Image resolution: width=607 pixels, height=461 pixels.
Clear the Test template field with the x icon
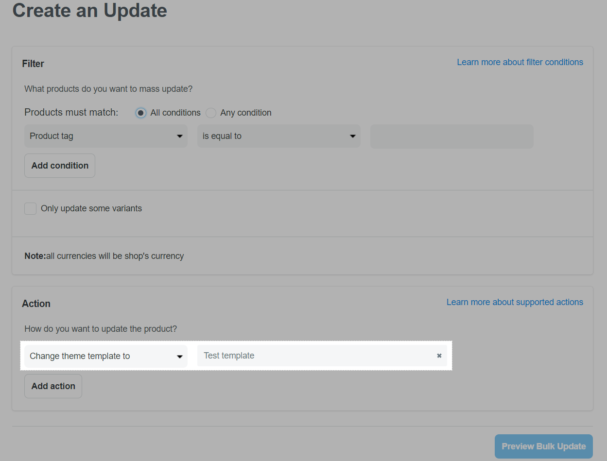pyautogui.click(x=439, y=356)
